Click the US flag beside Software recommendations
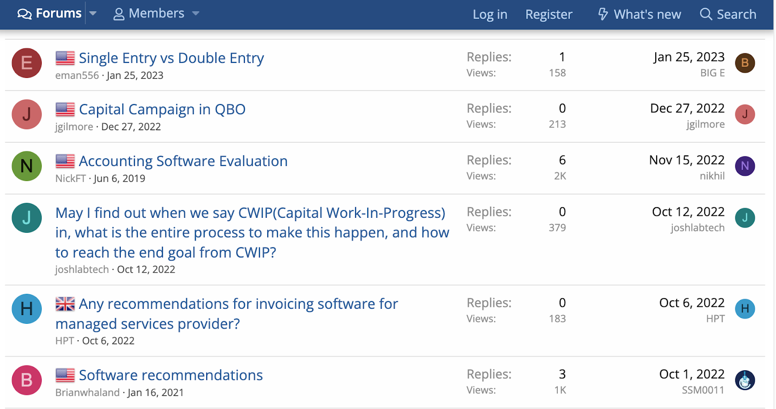The width and height of the screenshot is (776, 409). 65,375
